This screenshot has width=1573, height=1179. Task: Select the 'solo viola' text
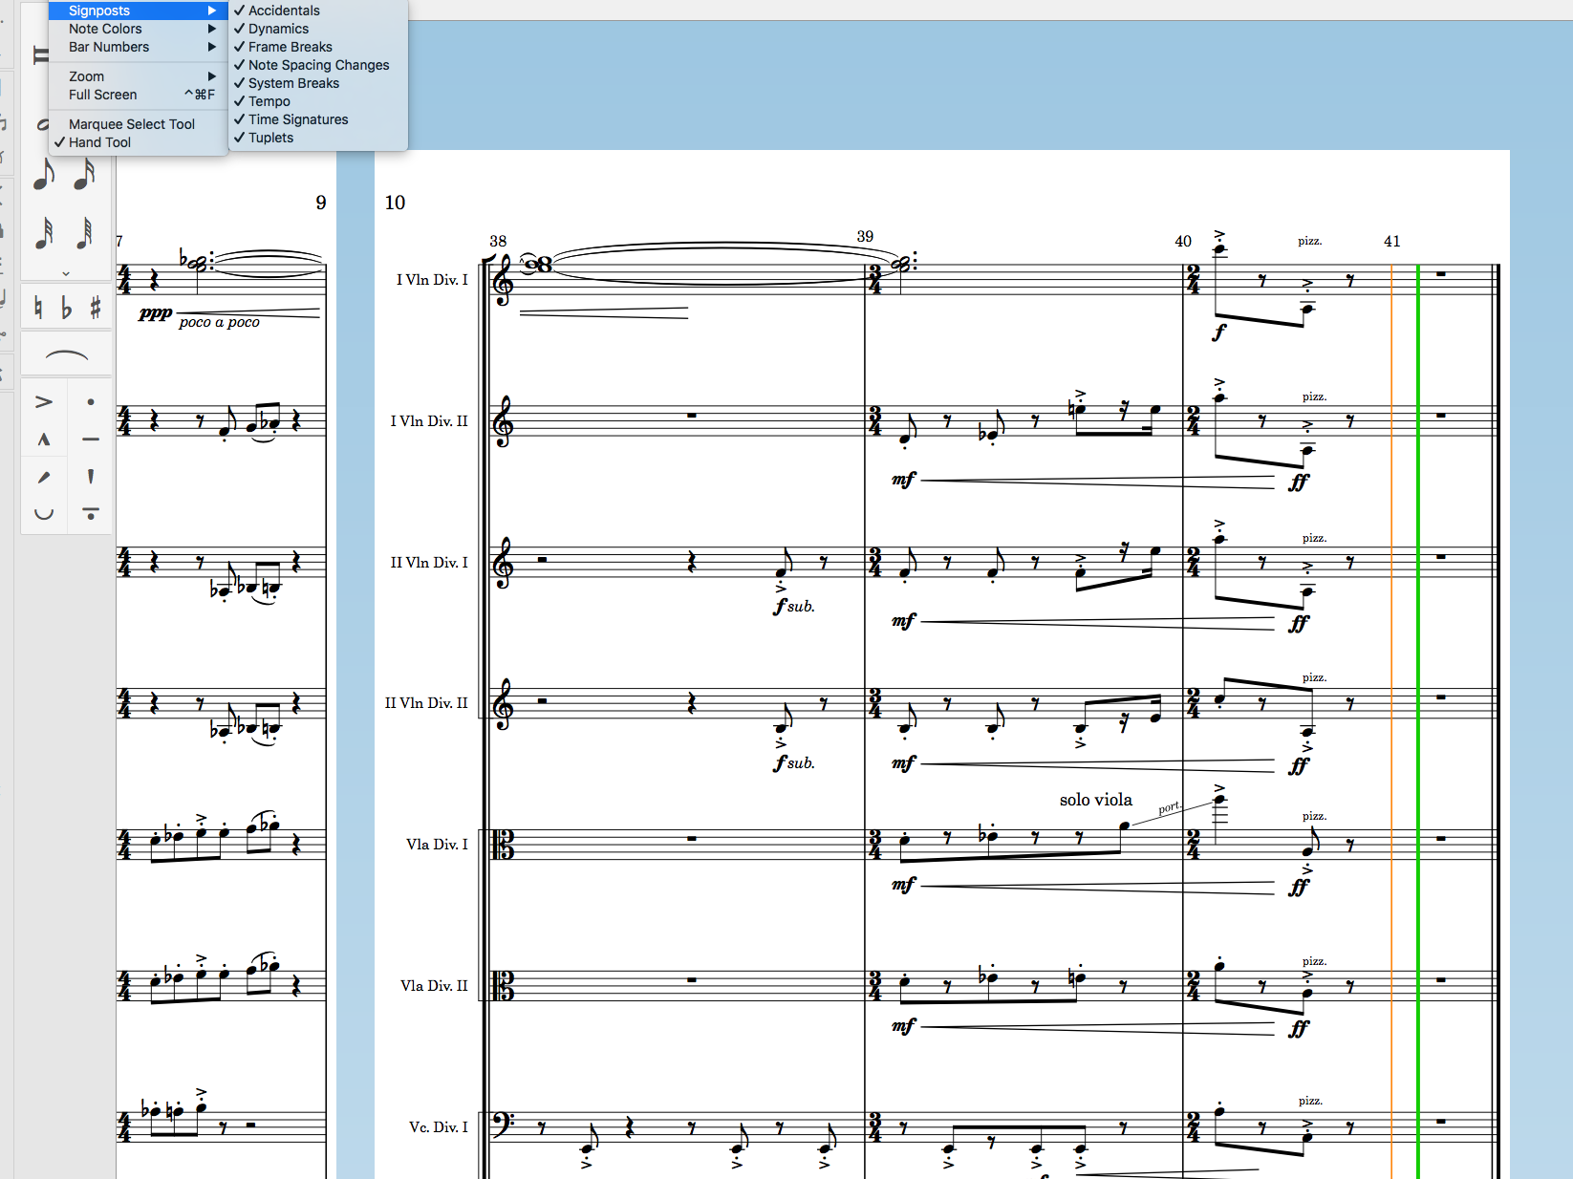click(1095, 800)
